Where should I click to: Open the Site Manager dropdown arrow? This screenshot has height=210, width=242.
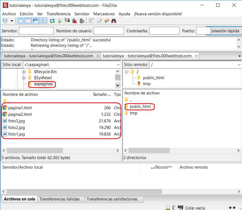pos(12,21)
